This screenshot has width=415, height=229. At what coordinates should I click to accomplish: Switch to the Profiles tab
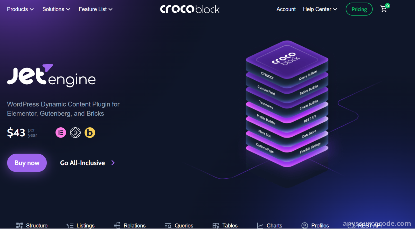point(315,225)
